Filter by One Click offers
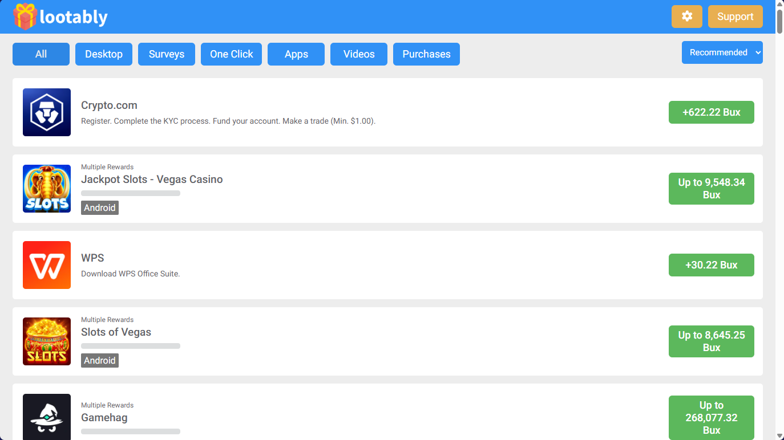This screenshot has height=440, width=784. (x=231, y=54)
